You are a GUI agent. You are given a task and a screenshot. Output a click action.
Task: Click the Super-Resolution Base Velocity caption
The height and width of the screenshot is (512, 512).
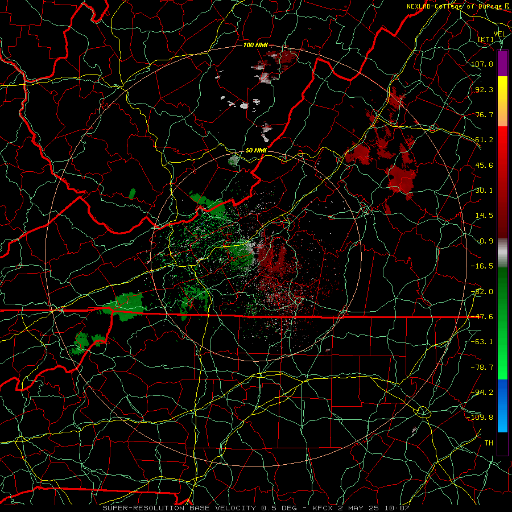(x=256, y=508)
